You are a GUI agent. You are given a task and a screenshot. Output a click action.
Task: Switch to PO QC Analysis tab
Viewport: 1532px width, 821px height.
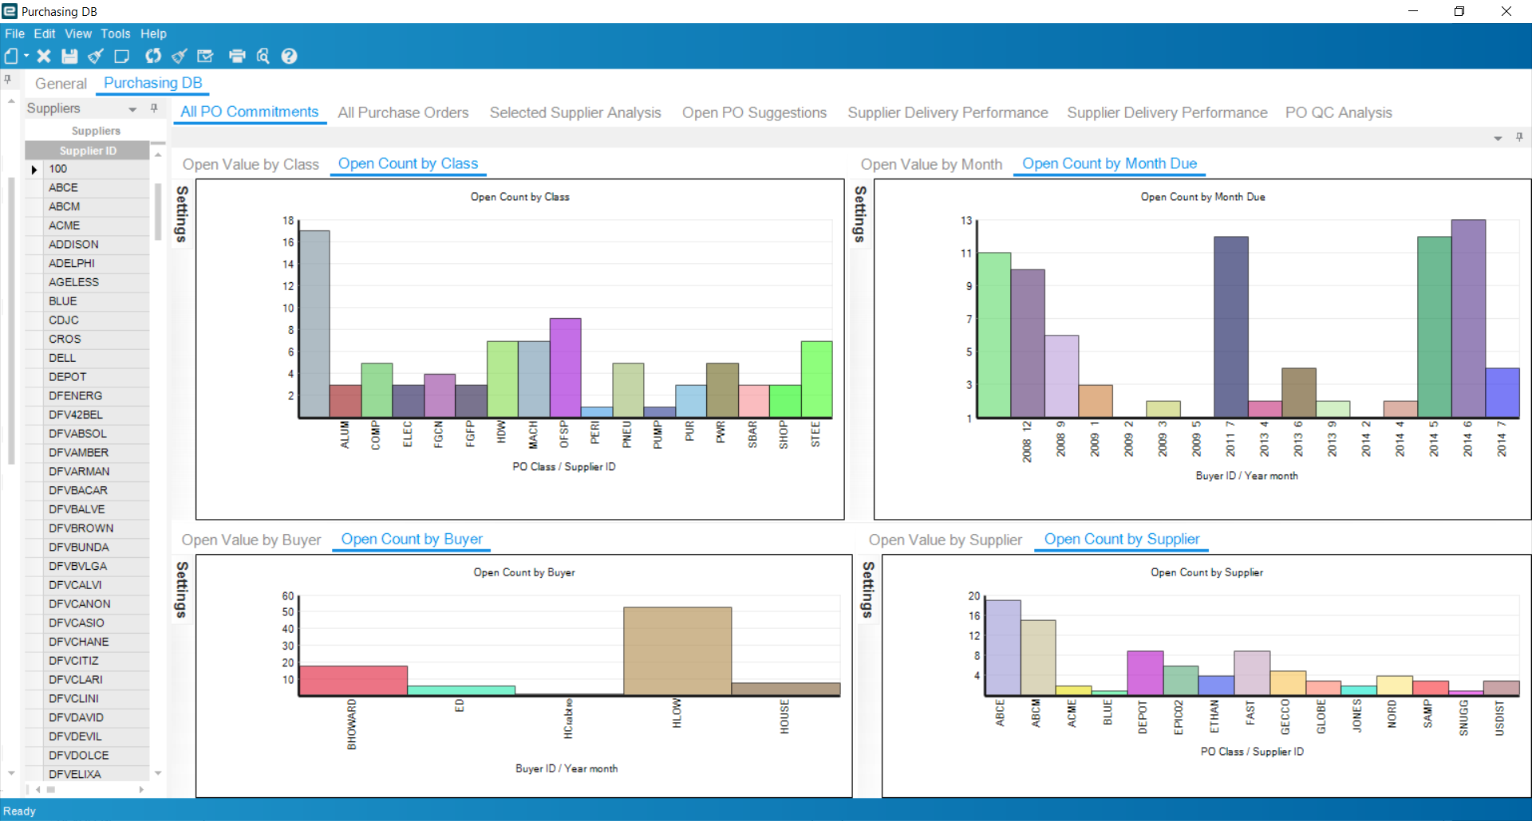point(1338,113)
